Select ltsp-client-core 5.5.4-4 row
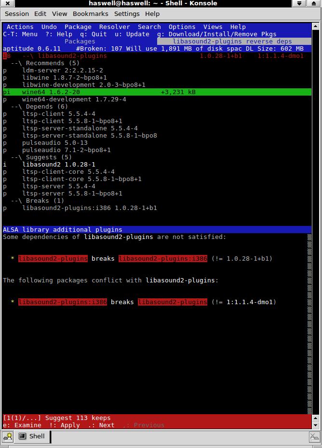 pyautogui.click(x=157, y=172)
